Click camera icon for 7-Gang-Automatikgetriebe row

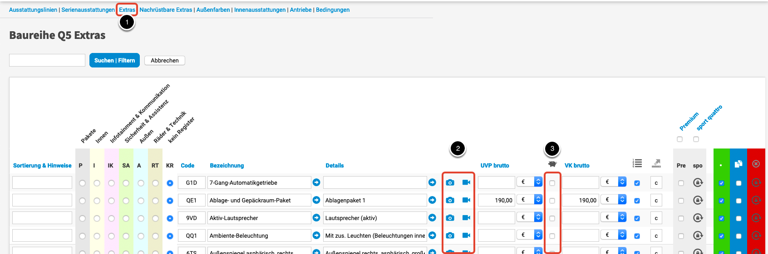[450, 182]
